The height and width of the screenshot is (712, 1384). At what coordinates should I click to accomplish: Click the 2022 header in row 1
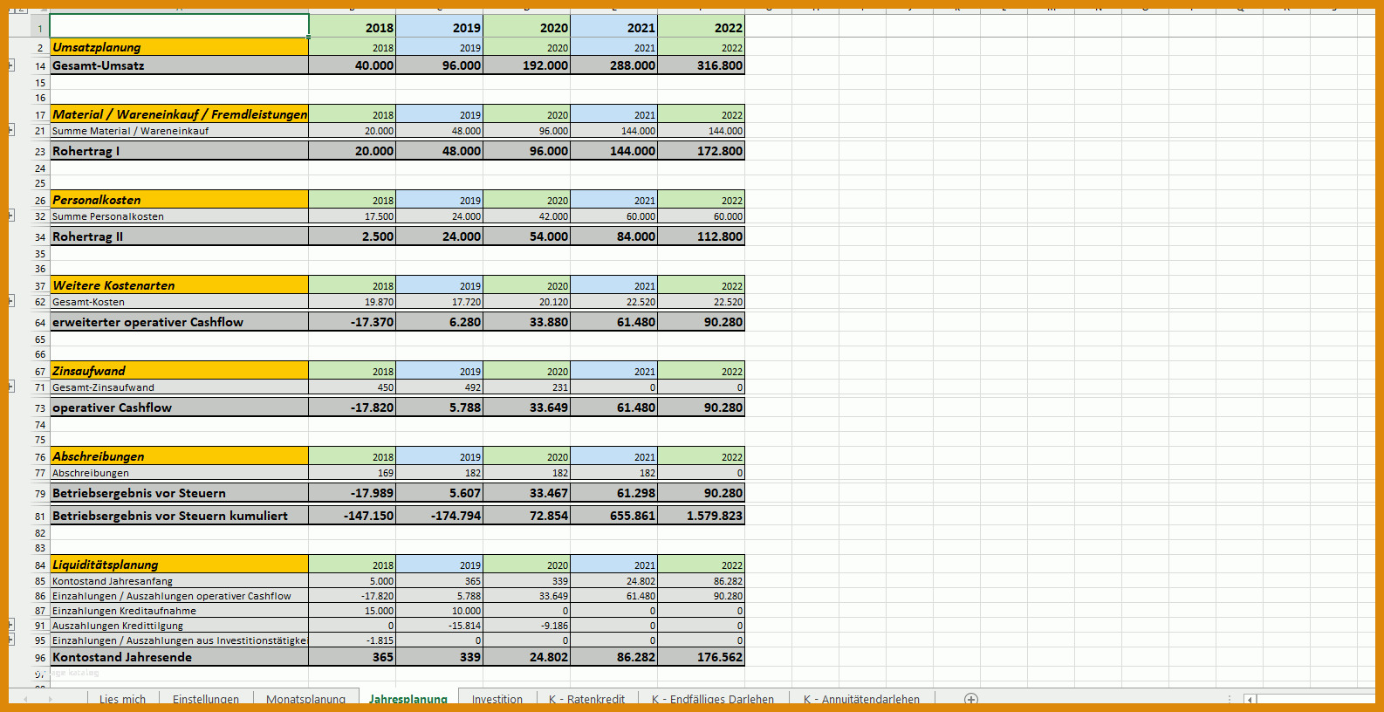click(702, 27)
